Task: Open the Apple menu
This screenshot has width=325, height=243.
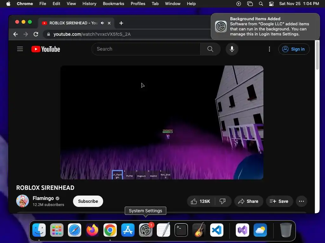Action: point(8,4)
